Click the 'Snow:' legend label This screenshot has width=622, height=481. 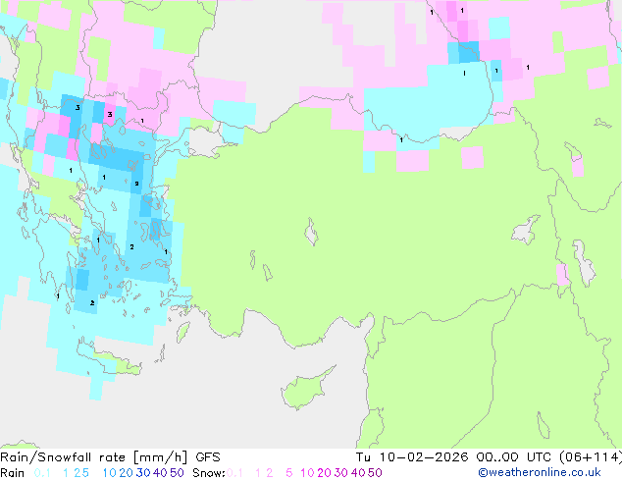(209, 473)
